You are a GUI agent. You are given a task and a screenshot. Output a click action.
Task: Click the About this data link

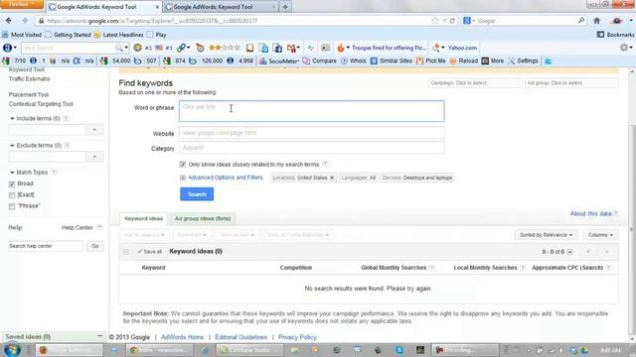(590, 213)
